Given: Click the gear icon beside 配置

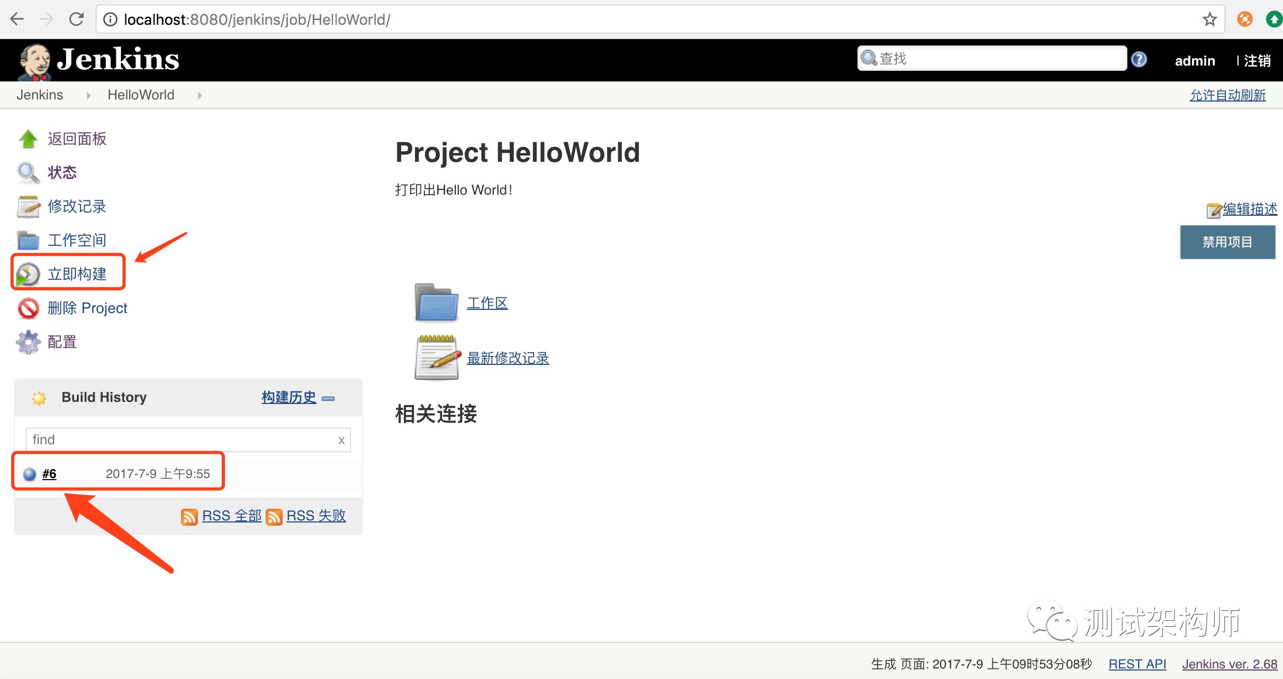Looking at the screenshot, I should coord(28,342).
